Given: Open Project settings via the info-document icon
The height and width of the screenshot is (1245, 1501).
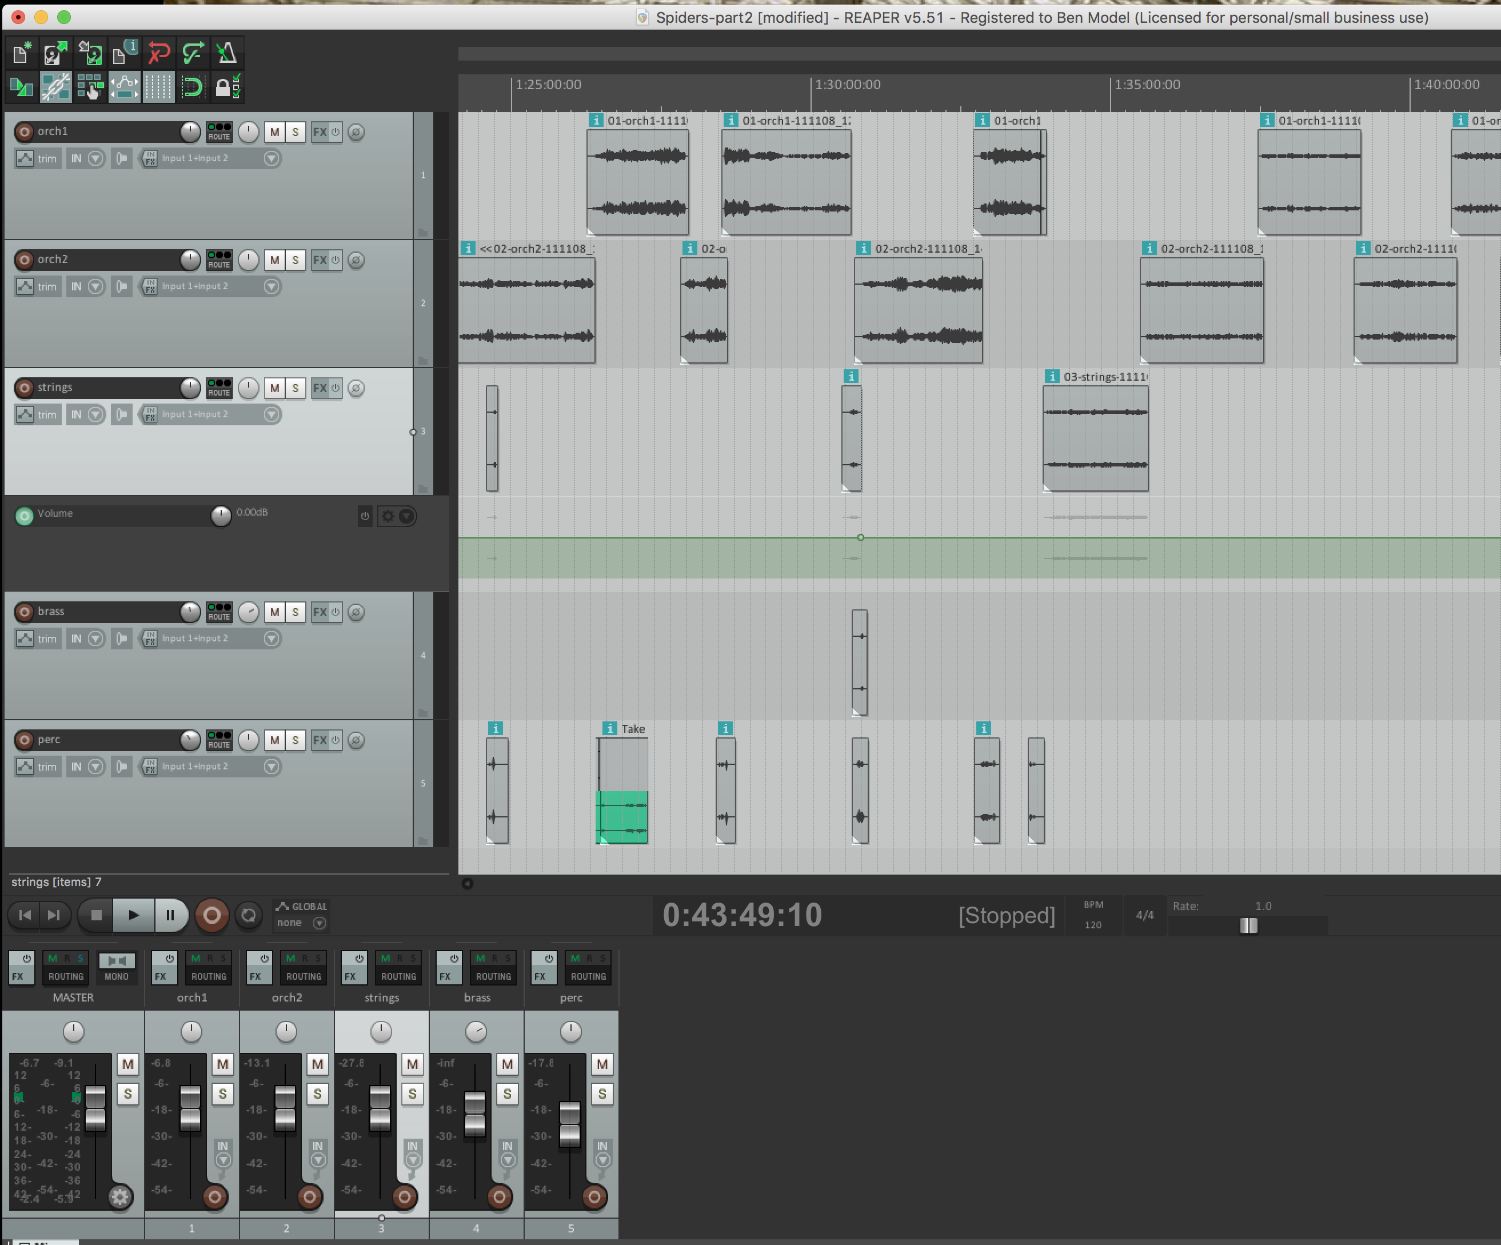Looking at the screenshot, I should [125, 53].
